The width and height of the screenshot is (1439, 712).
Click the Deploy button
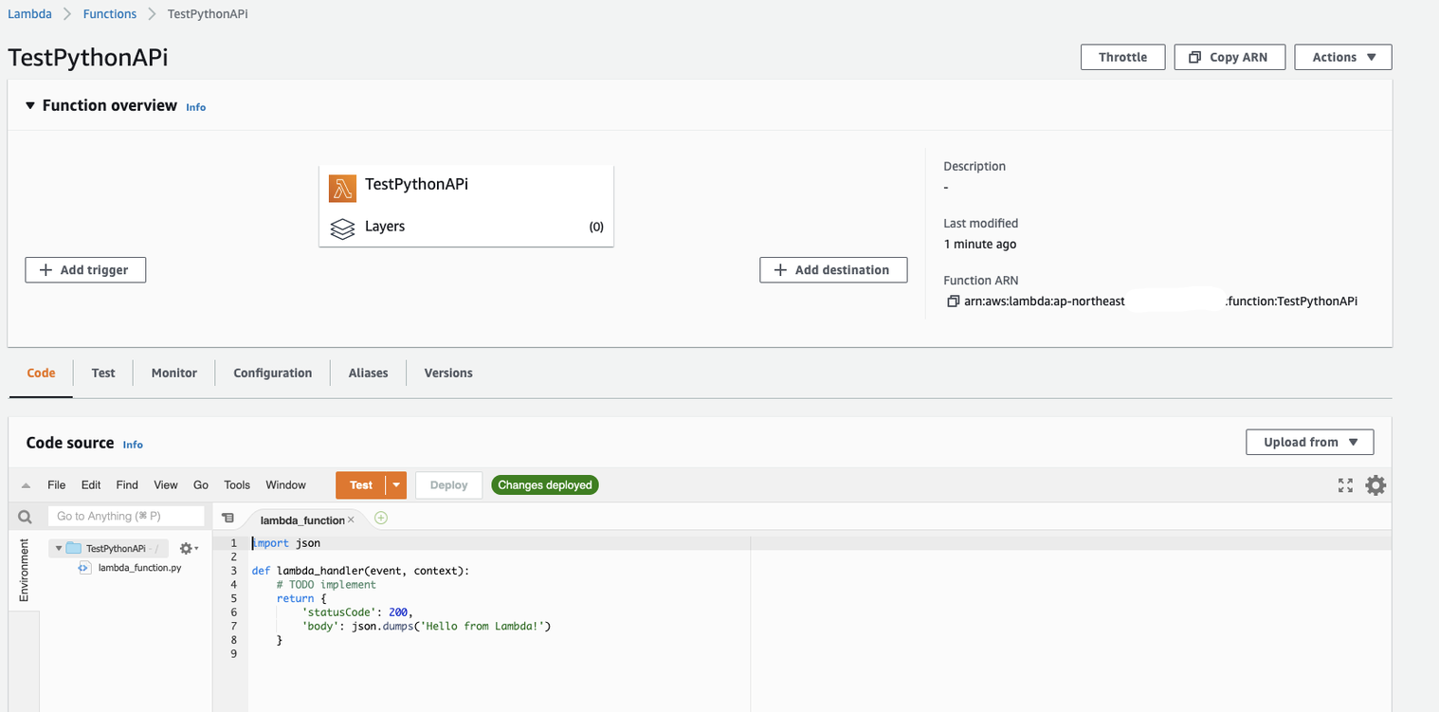click(449, 485)
